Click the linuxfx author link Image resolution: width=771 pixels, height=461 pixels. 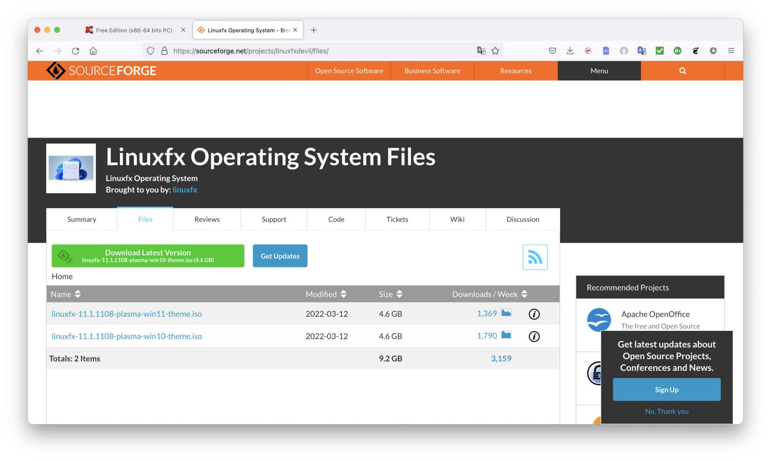click(x=185, y=190)
